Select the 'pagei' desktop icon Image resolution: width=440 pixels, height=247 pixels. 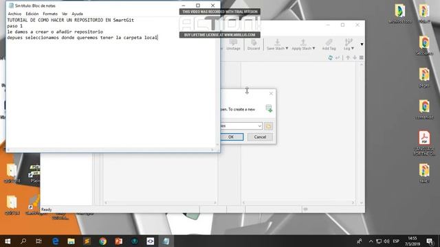424,78
